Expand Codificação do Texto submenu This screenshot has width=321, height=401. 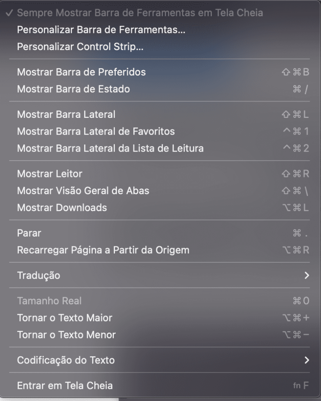66,360
